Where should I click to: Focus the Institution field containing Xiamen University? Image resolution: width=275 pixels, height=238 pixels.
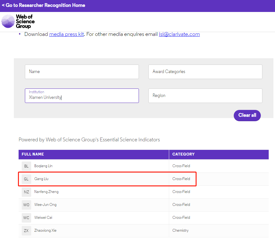pos(82,96)
